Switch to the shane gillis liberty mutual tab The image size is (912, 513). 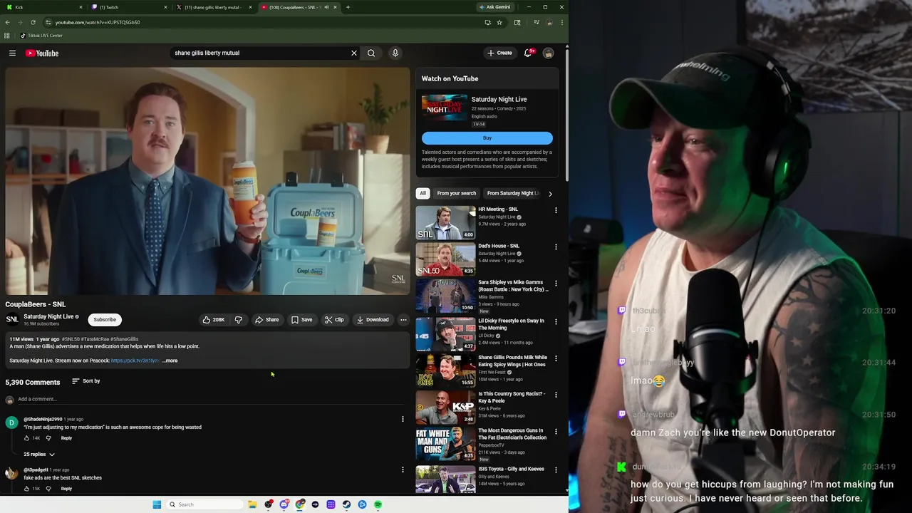click(x=214, y=7)
